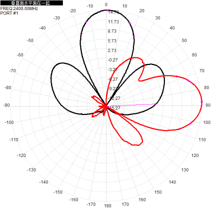This screenshot has height=212, width=212.
Task: Select the positive 70 degree angle label
Action: tap(202, 71)
